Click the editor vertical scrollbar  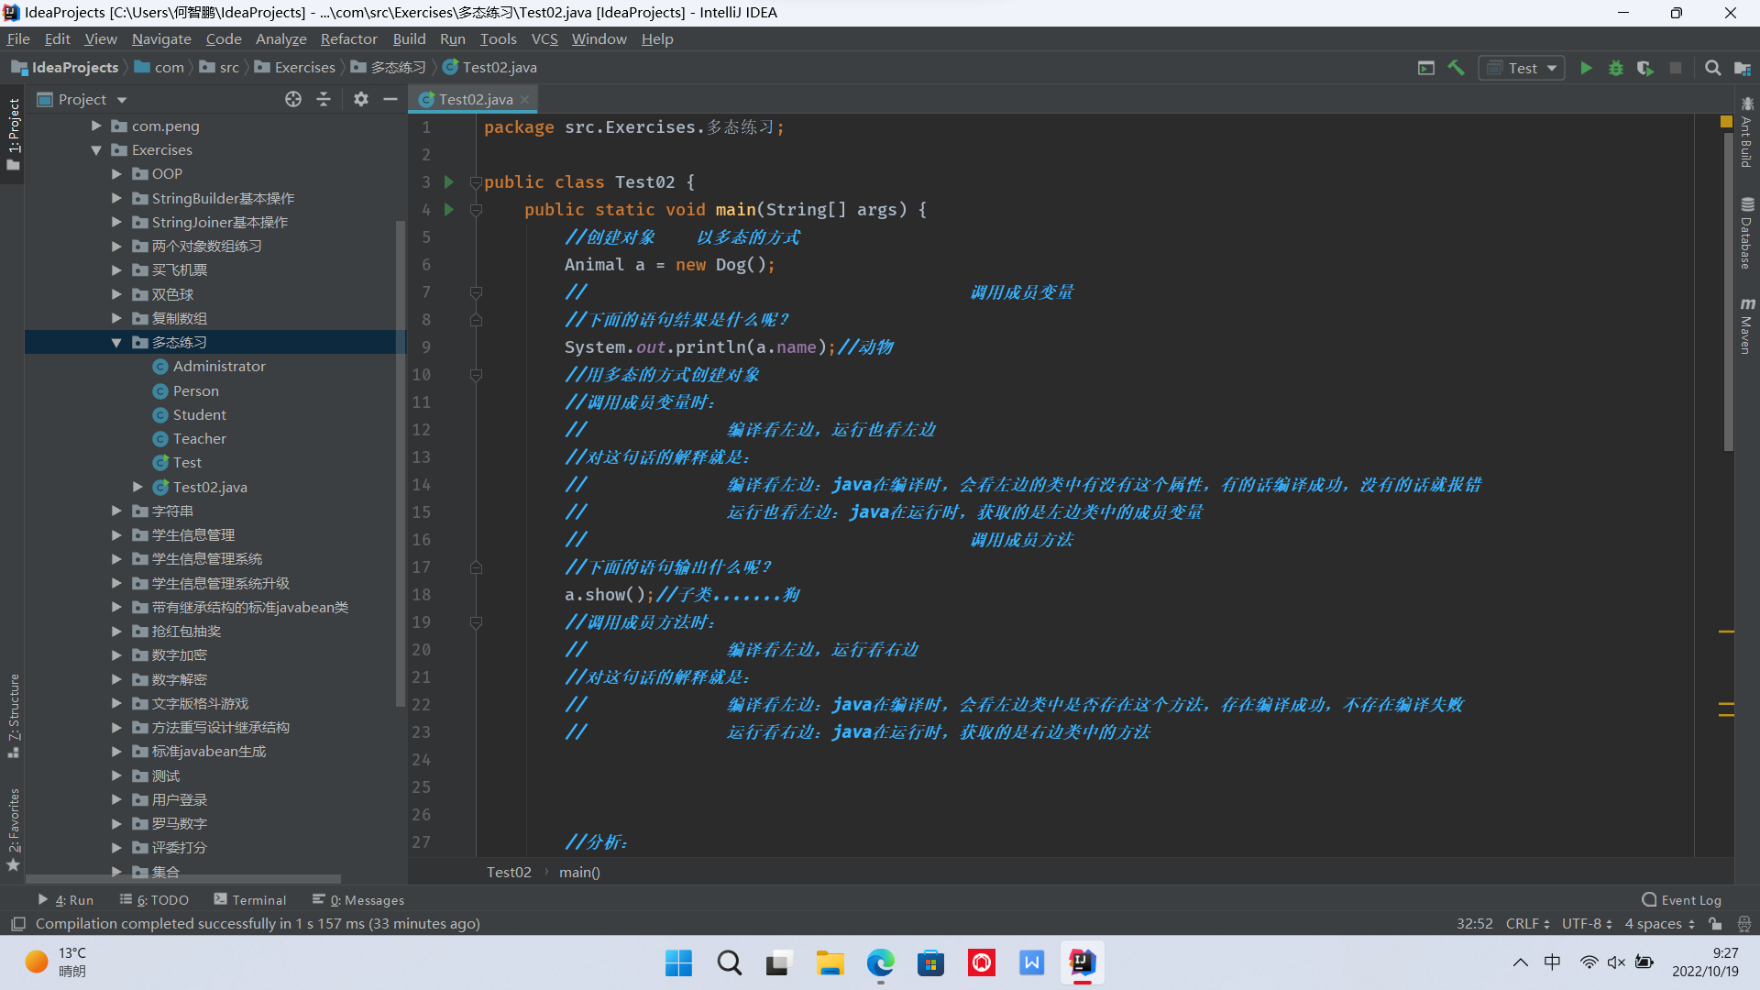[x=1729, y=293]
